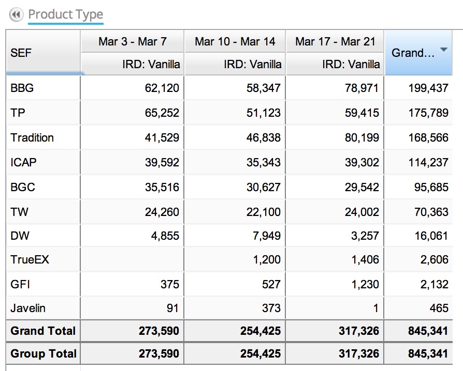The height and width of the screenshot is (371, 463).
Task: Click the Group Total row label
Action: (44, 353)
